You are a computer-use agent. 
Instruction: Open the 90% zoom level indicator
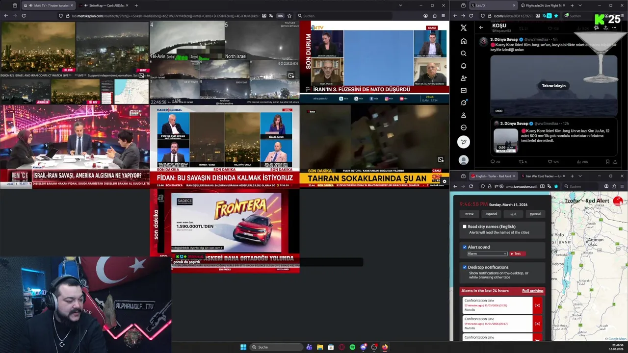(280, 16)
